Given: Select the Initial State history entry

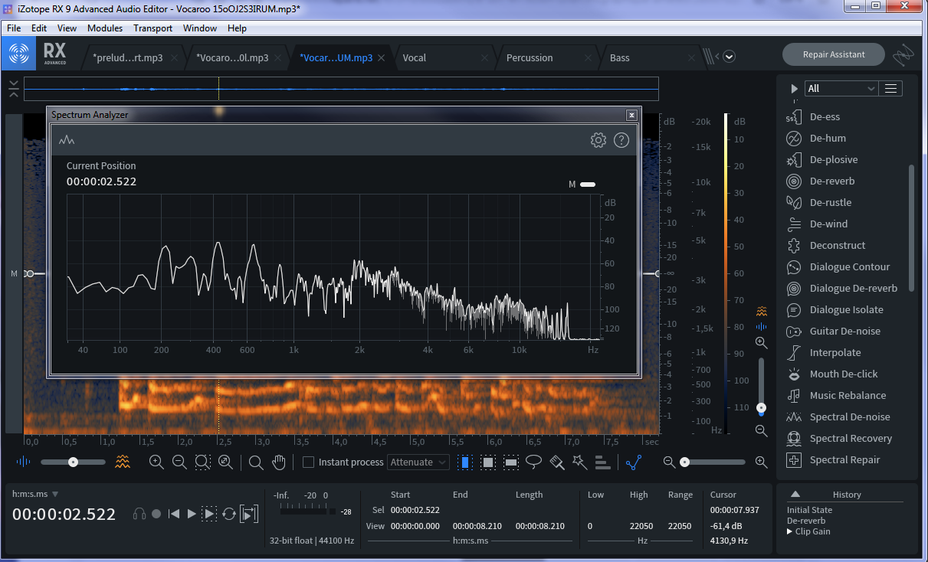Looking at the screenshot, I should [809, 510].
